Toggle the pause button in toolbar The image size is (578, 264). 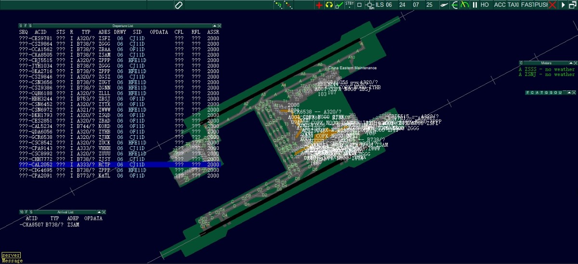pyautogui.click(x=474, y=5)
